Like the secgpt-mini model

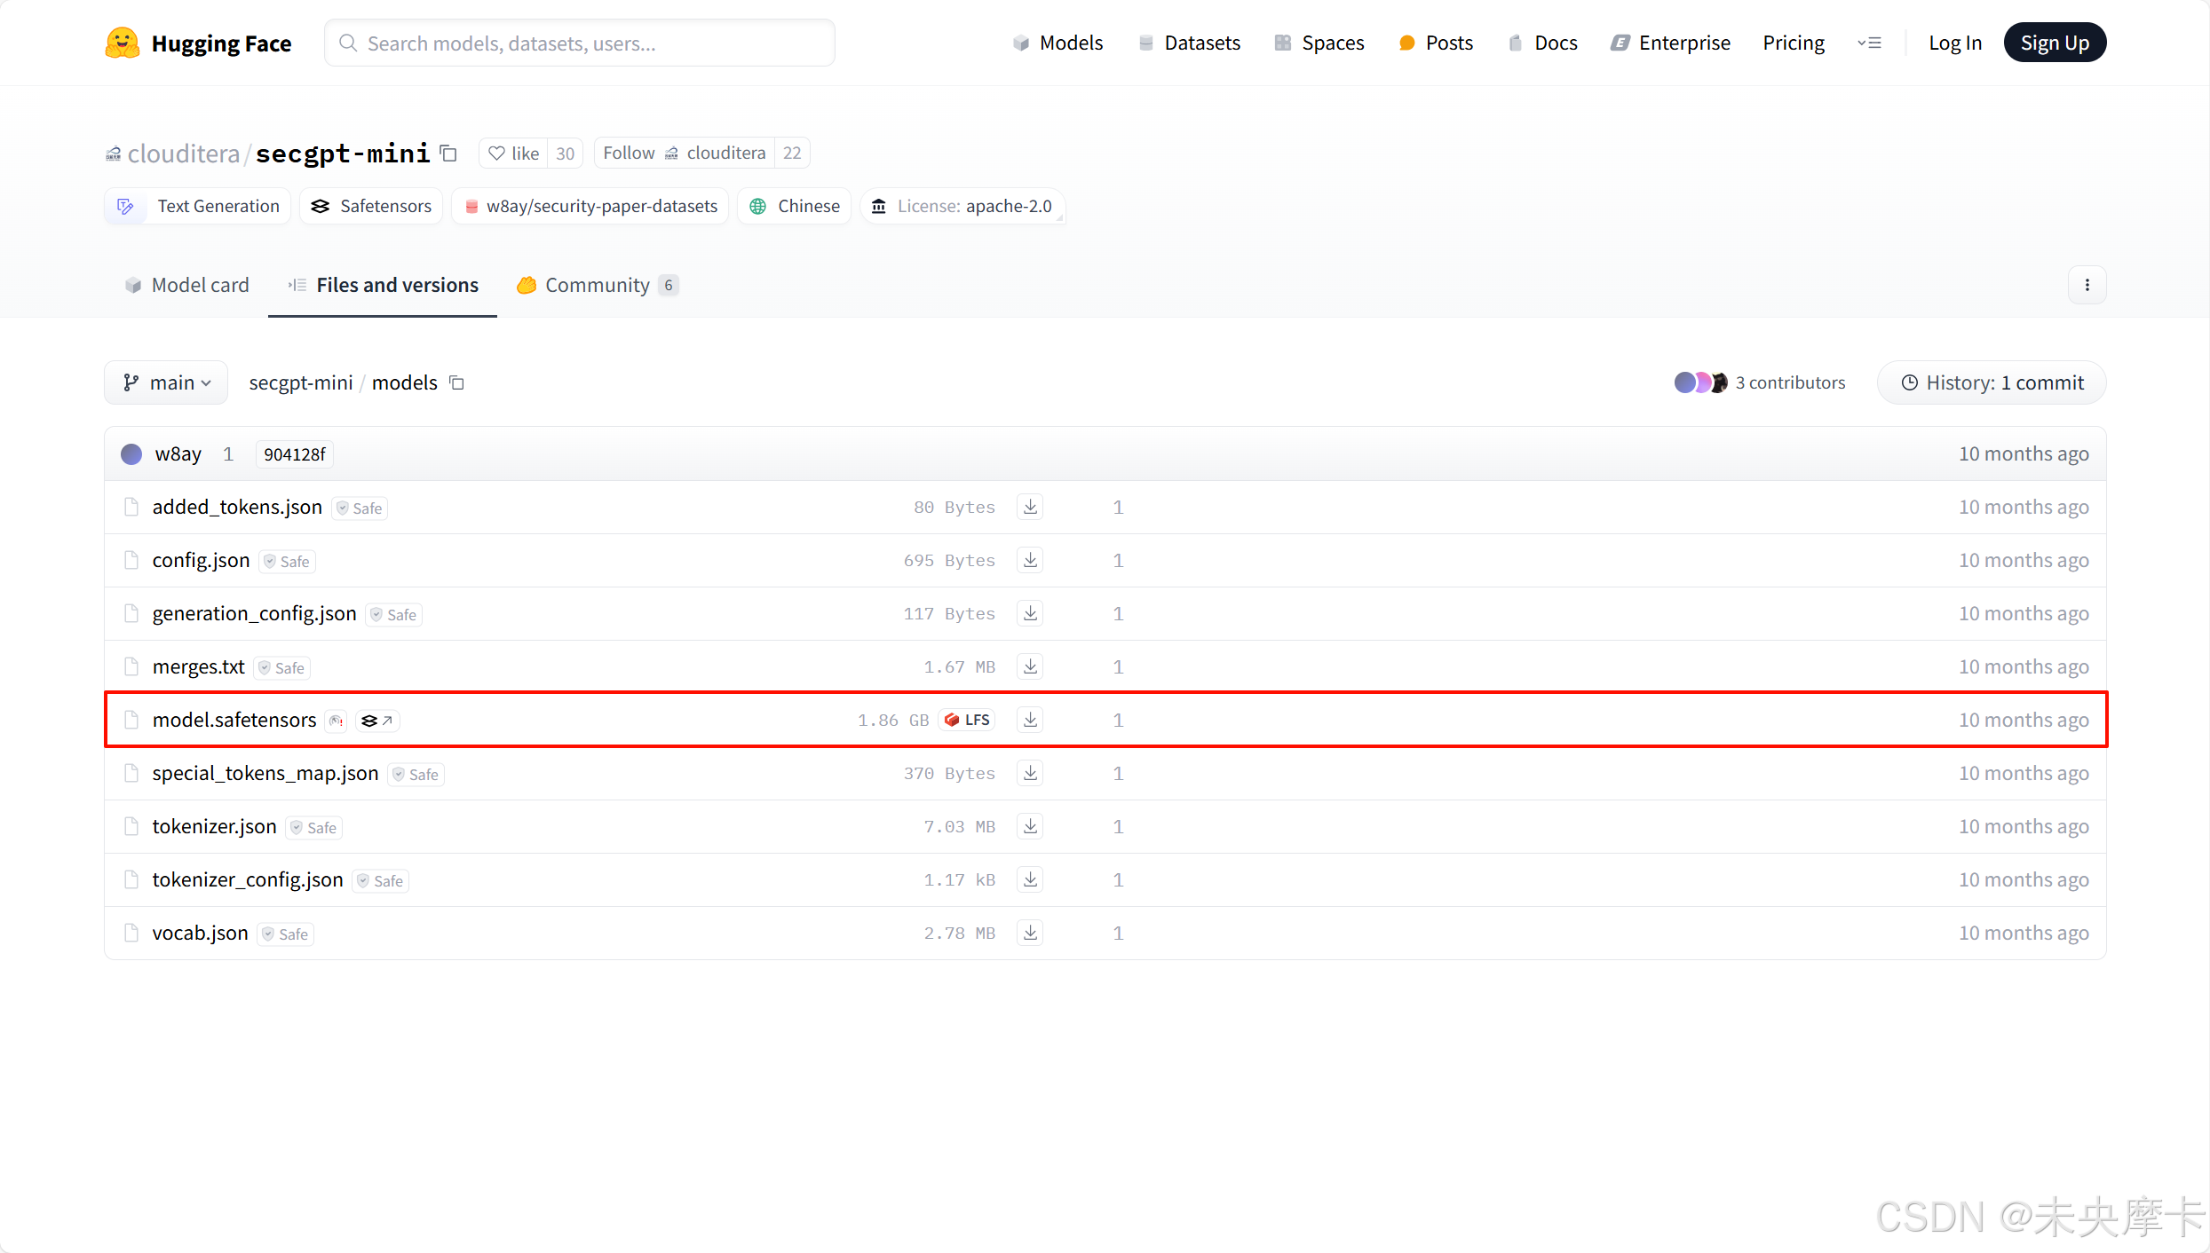pyautogui.click(x=515, y=154)
